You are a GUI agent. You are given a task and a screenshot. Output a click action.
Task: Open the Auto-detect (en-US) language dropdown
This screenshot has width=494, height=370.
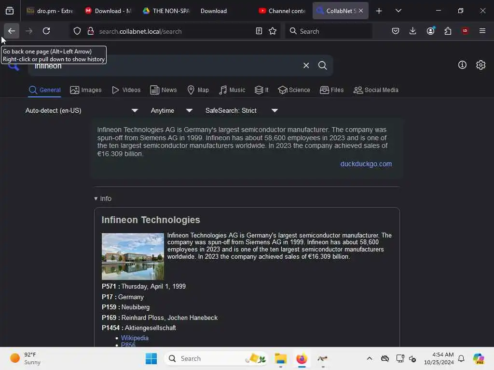click(x=82, y=110)
